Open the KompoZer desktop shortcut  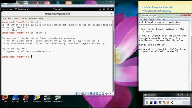point(37,99)
